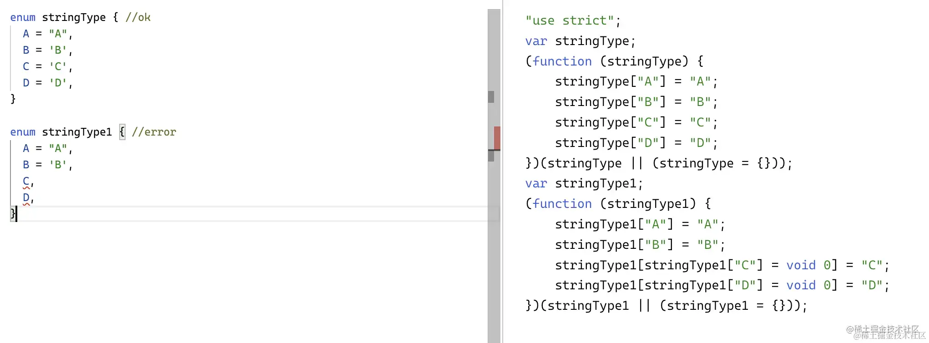The height and width of the screenshot is (343, 929).
Task: Click the "B = 'B'," line in the stringType enum
Action: click(x=48, y=50)
